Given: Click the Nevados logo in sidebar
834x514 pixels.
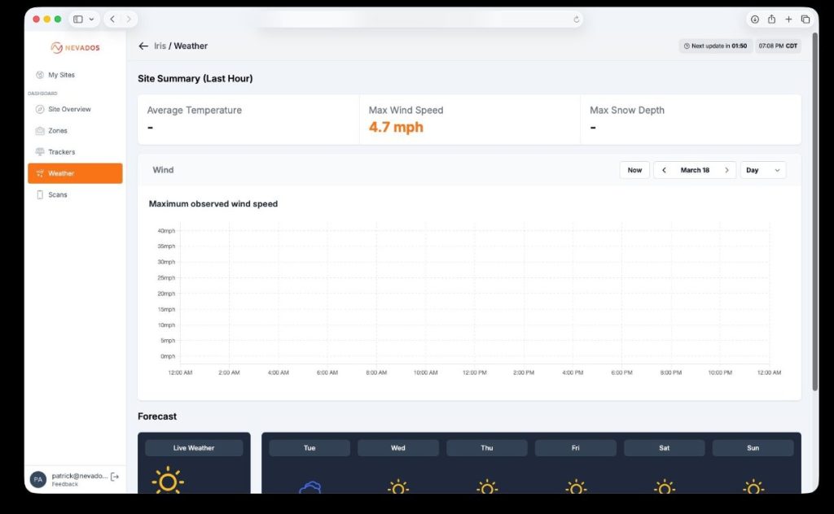Looking at the screenshot, I should (75, 48).
